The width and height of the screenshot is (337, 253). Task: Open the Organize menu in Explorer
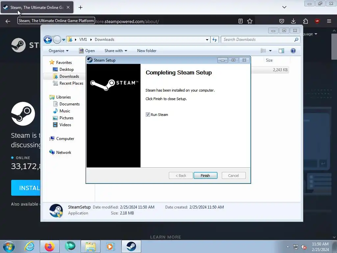tap(59, 51)
